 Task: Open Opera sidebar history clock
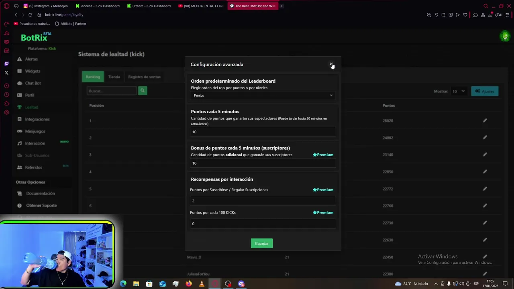(x=6, y=95)
